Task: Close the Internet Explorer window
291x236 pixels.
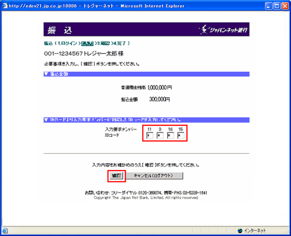Action: pos(285,6)
